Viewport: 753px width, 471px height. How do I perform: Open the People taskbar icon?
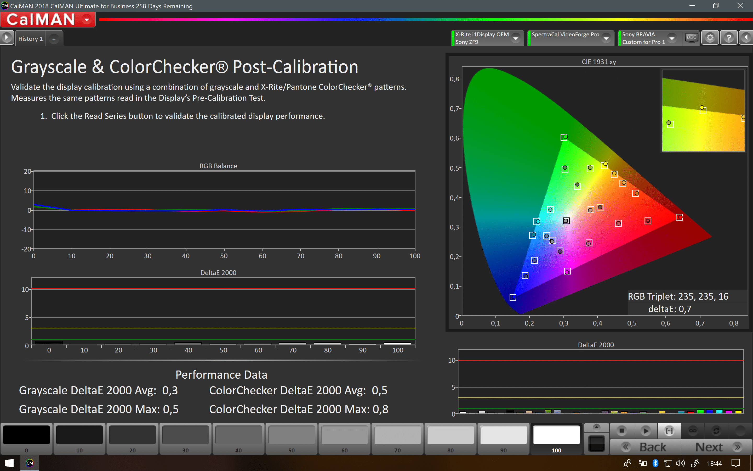tap(627, 463)
